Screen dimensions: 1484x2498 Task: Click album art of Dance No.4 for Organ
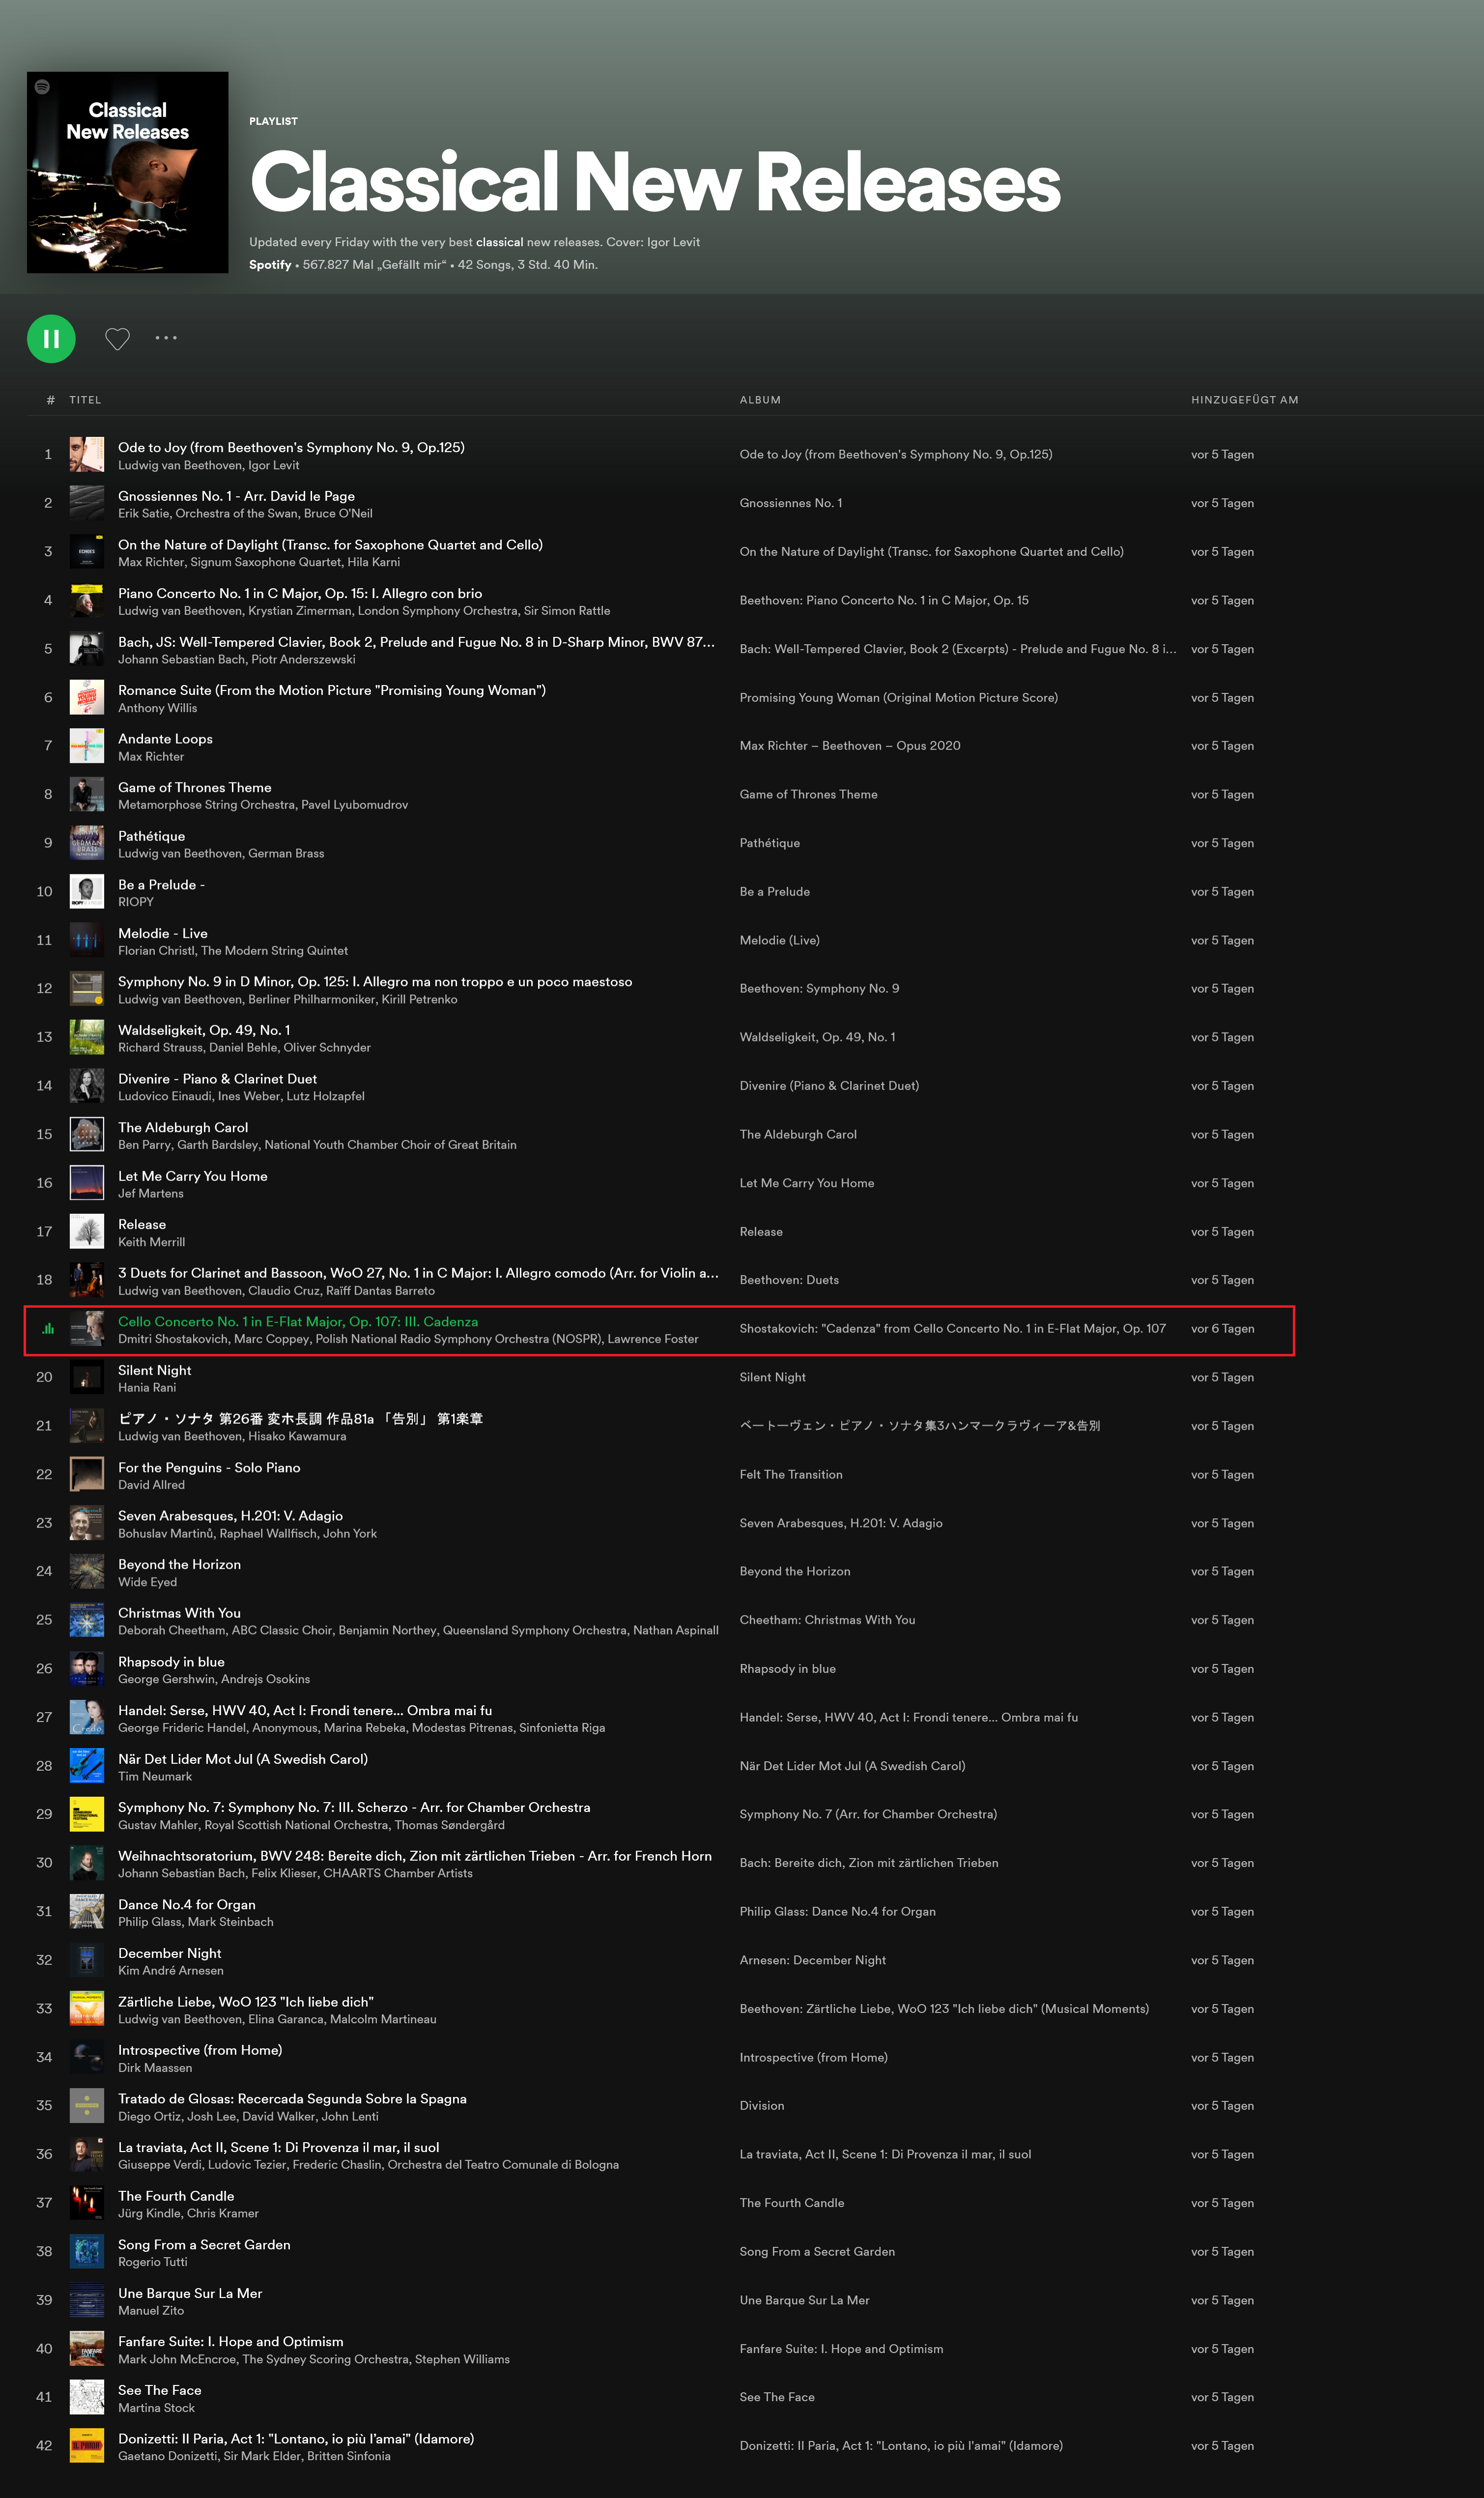[87, 1912]
